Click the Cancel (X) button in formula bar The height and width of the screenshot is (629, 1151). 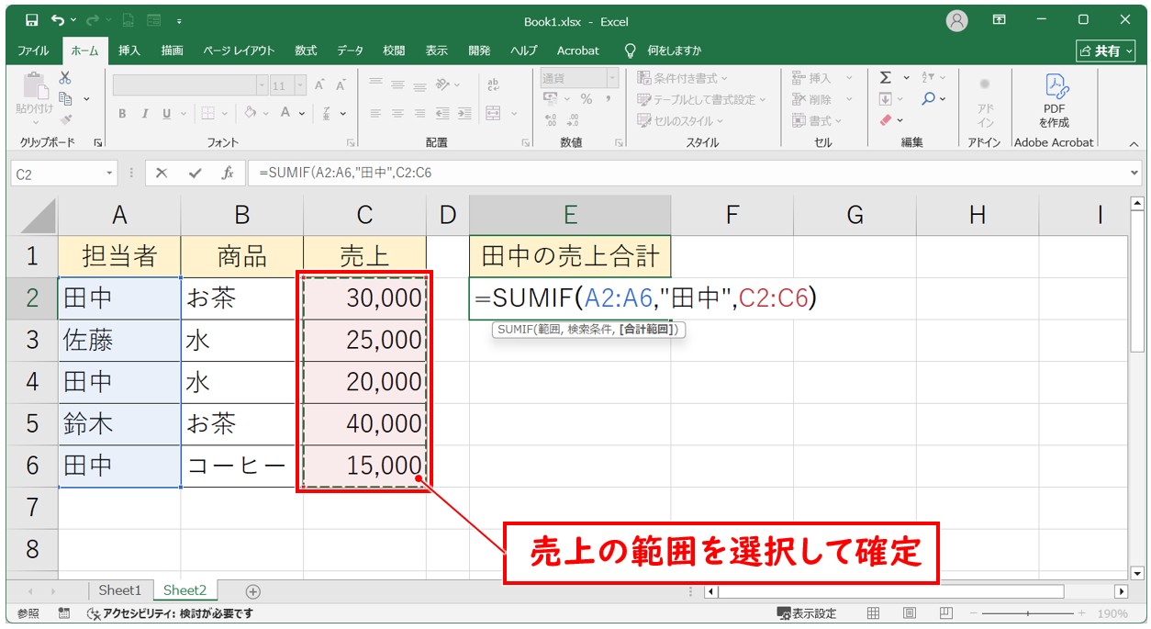[162, 173]
